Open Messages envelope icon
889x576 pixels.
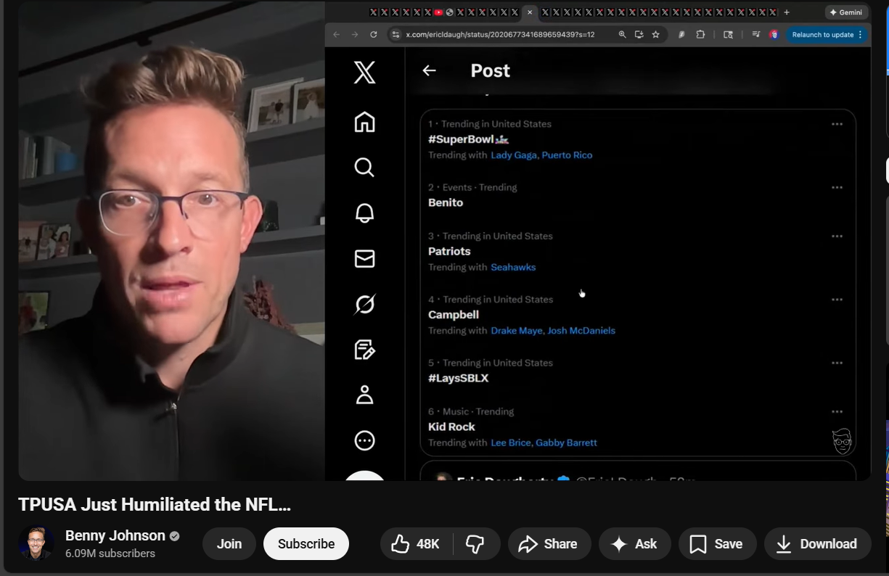point(364,258)
